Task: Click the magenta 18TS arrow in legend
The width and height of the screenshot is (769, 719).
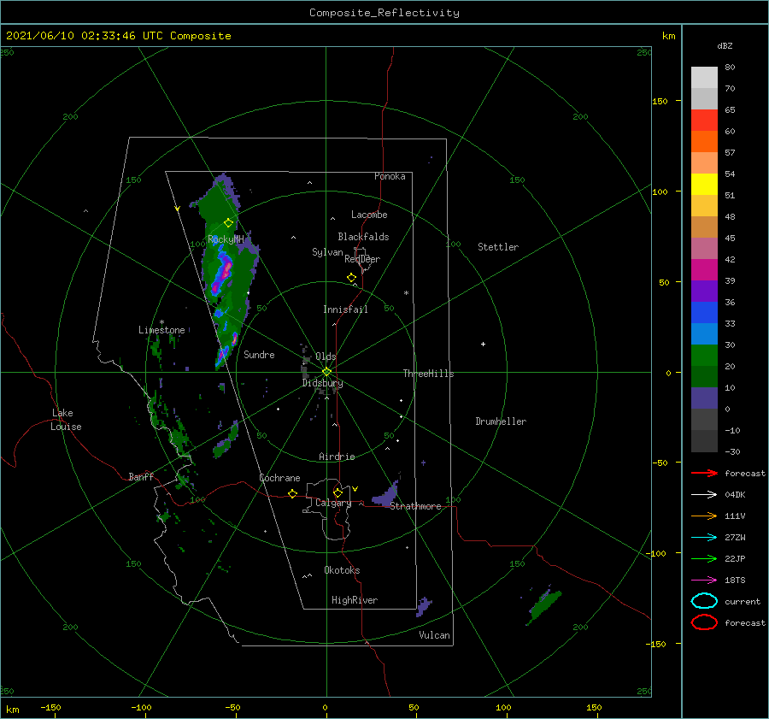Action: tap(704, 581)
